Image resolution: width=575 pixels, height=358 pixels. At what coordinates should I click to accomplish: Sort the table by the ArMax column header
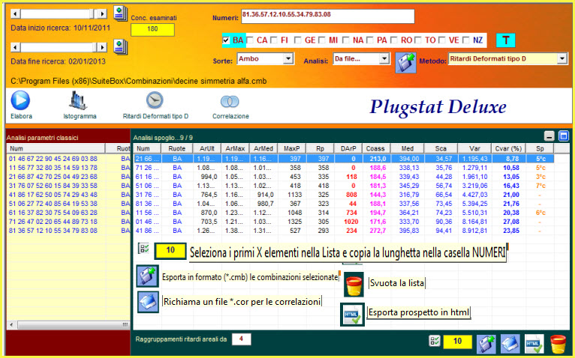coord(235,148)
